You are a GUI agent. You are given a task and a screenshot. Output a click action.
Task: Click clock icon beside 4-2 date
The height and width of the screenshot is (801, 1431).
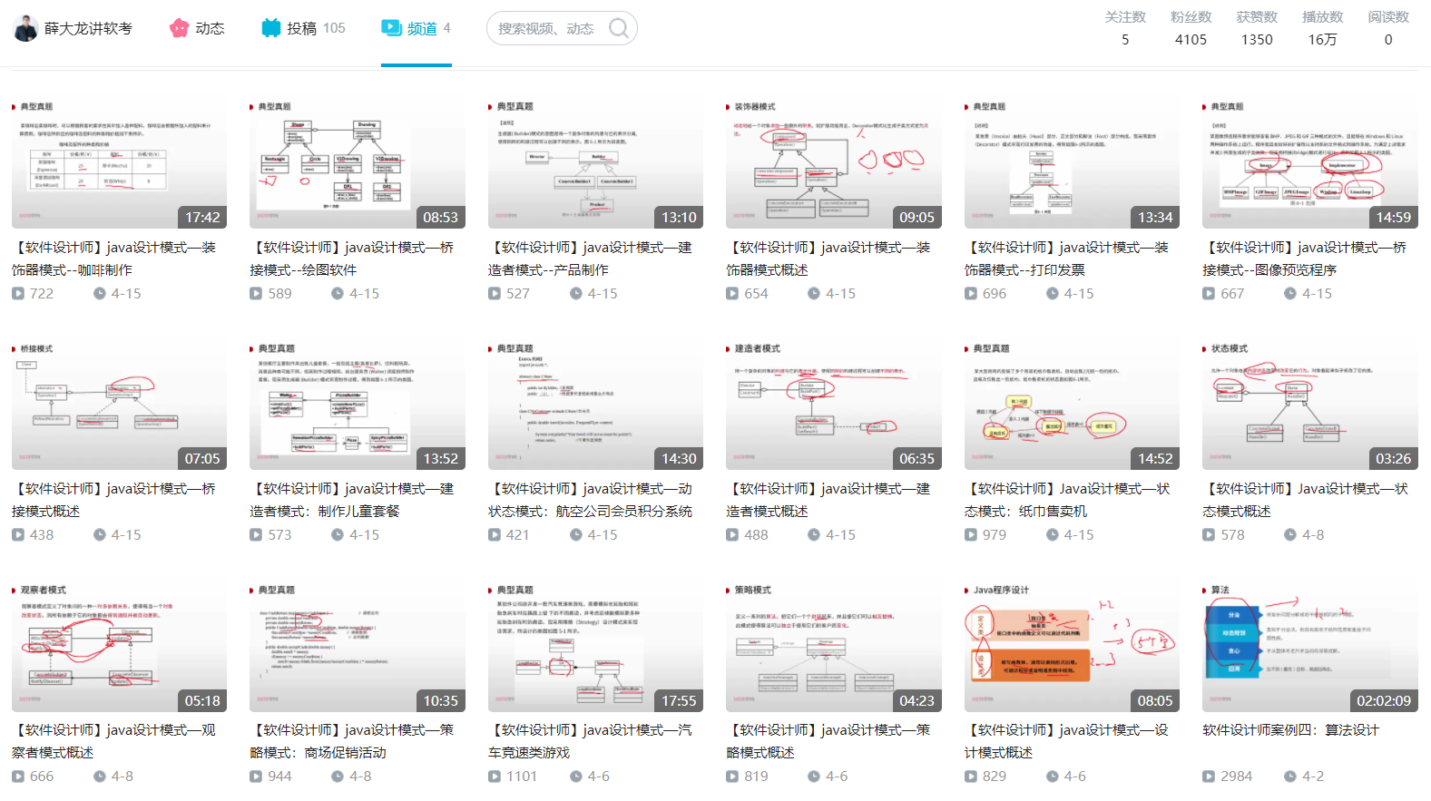1290,777
